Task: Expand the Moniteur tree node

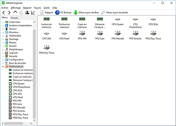Action: (3, 32)
